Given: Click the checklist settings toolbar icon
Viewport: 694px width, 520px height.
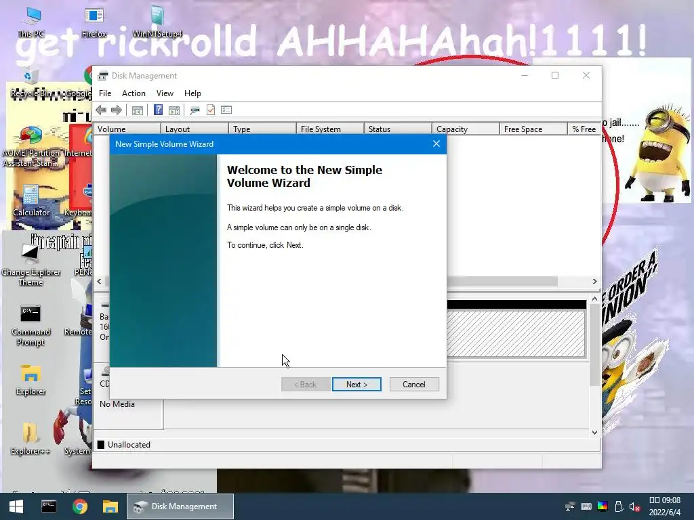Looking at the screenshot, I should point(226,110).
